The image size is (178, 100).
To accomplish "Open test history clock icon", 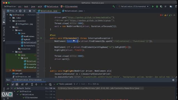I will click(50, 84).
